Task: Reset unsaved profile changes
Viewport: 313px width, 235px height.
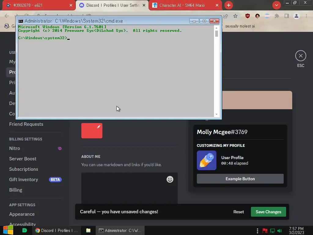Action: click(x=238, y=212)
